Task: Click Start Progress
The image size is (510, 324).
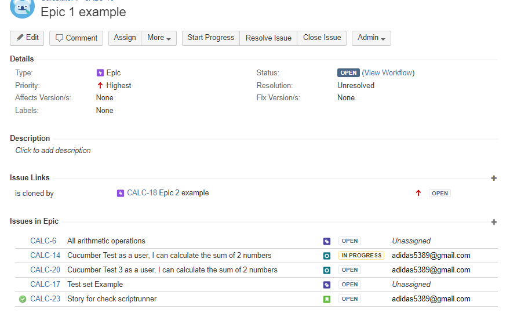Action: [211, 38]
